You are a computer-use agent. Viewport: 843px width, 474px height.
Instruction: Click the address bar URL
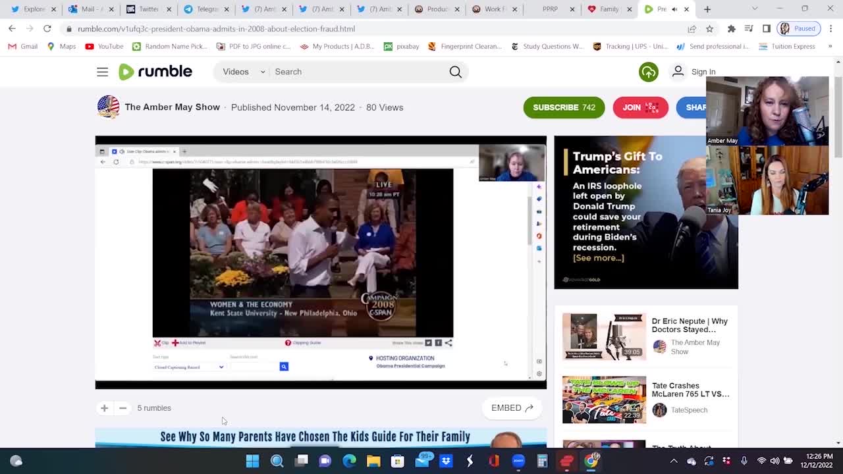pos(216,29)
